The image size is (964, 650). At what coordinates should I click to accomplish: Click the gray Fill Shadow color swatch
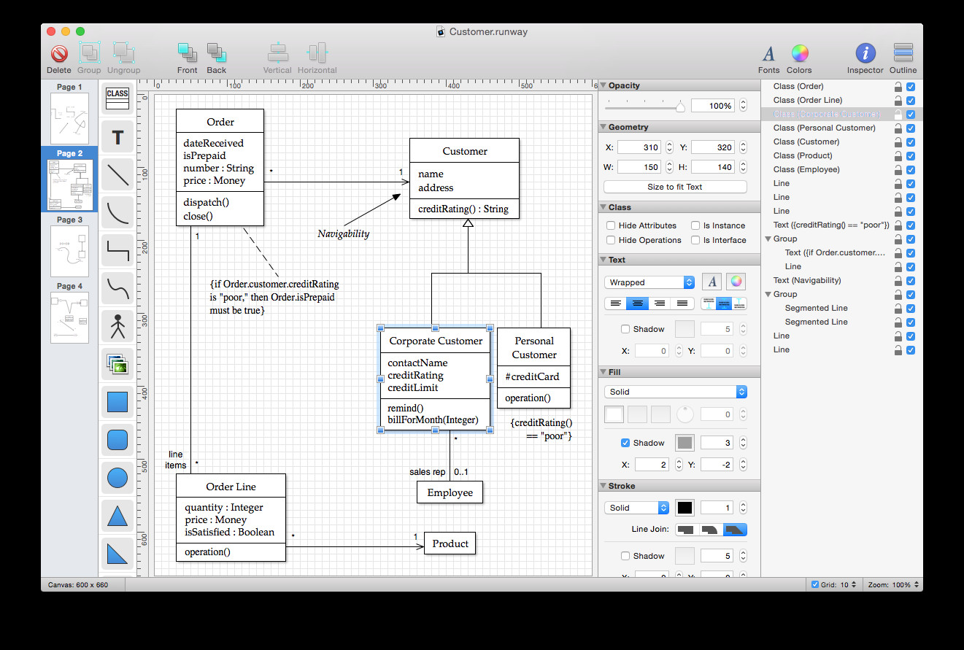[x=685, y=443]
